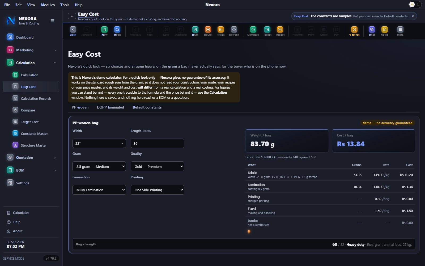Collapse the Calculation sidebar section

(31, 63)
